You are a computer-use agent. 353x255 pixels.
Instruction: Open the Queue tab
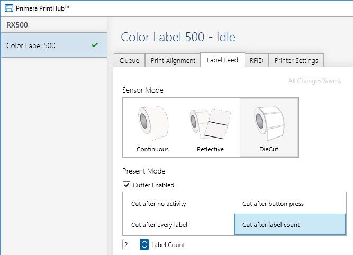click(129, 60)
